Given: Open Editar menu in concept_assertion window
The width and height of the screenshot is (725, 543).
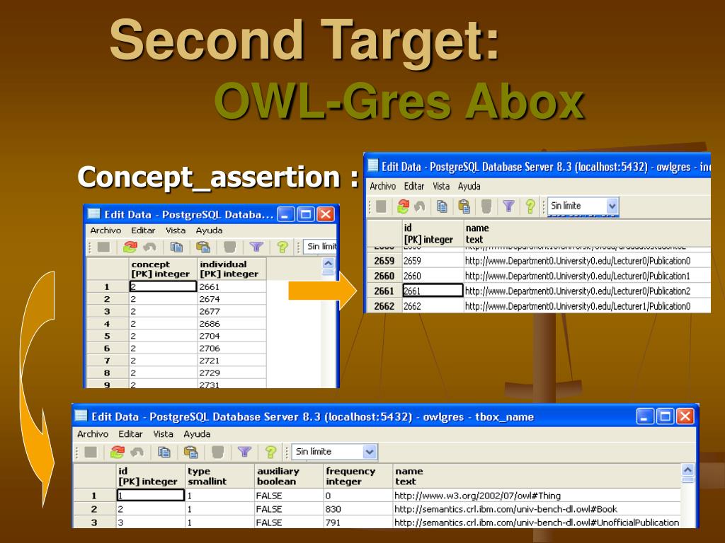Looking at the screenshot, I should (143, 230).
